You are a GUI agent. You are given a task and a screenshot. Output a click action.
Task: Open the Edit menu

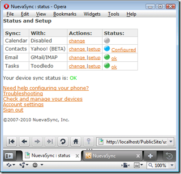pos(25,14)
